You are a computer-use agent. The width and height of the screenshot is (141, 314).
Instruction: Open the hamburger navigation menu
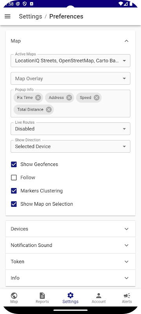(x=7, y=16)
